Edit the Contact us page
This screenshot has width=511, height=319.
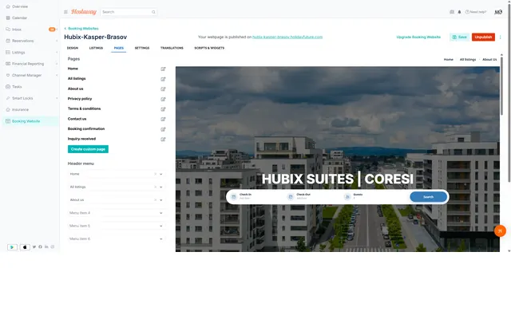coord(163,119)
